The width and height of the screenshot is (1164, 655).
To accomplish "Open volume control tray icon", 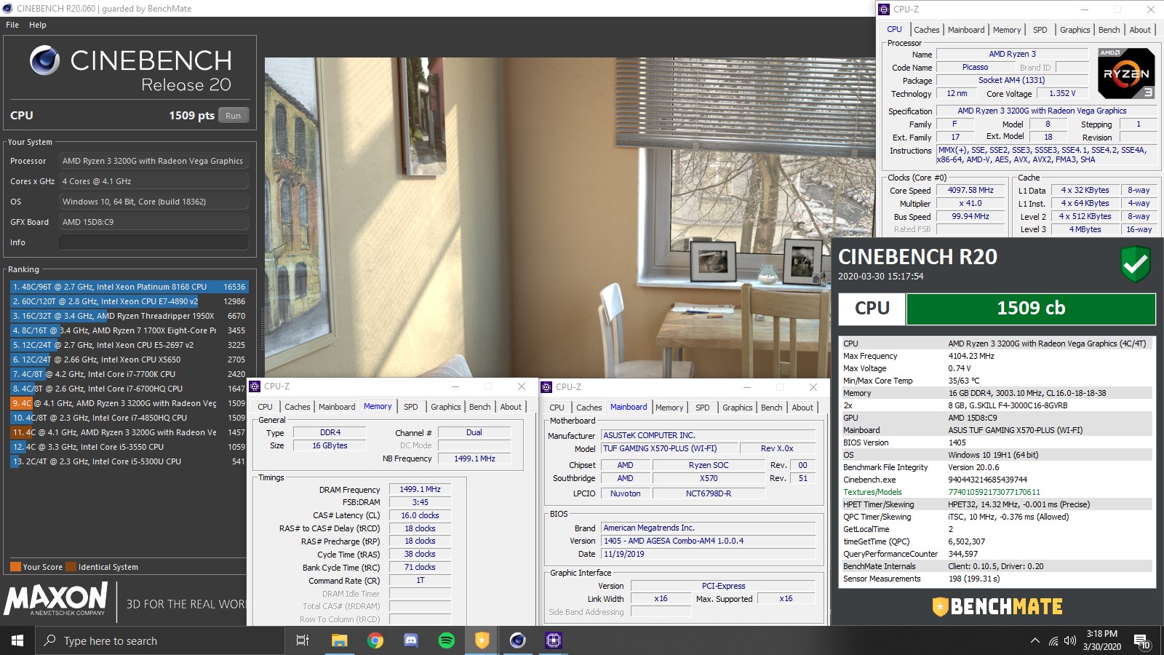I will pyautogui.click(x=1069, y=640).
